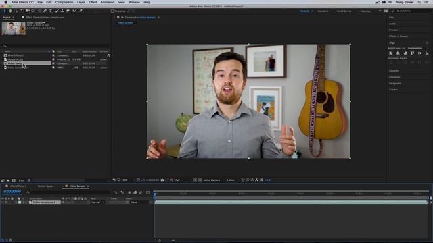Open the Effects & Presets panel

click(x=398, y=36)
